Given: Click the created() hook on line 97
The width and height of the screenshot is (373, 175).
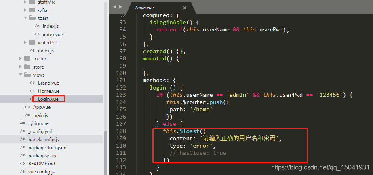Looking at the screenshot, I should pos(154,52).
